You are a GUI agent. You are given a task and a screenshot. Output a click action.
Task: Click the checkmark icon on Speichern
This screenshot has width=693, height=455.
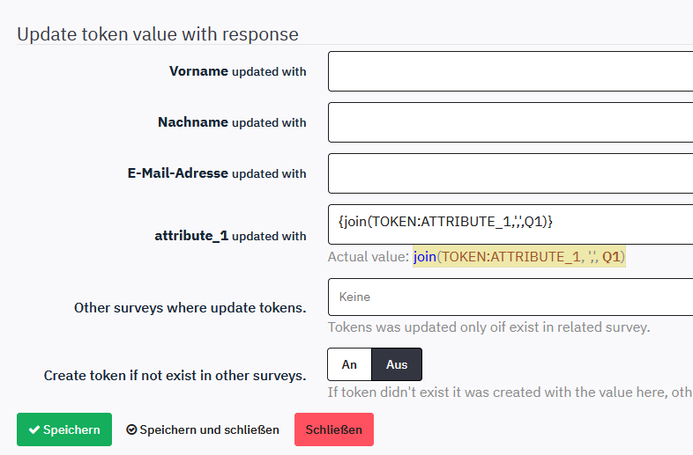(34, 430)
